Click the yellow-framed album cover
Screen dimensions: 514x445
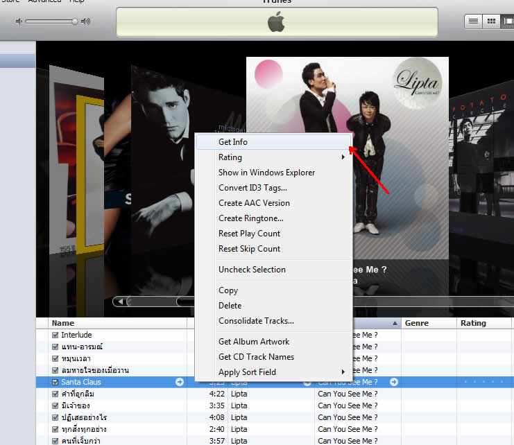coord(89,173)
